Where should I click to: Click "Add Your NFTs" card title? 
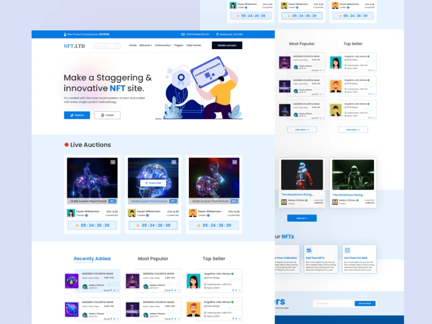click(315, 258)
